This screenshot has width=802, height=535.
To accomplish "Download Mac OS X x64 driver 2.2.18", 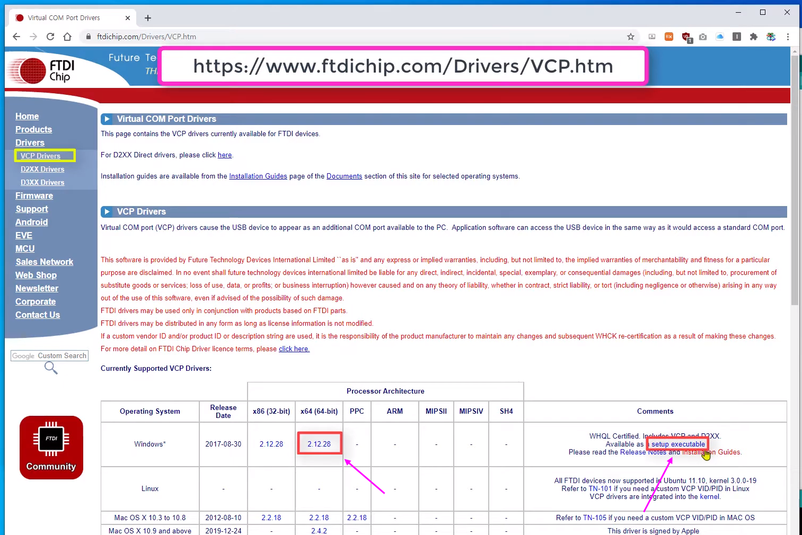I will coord(319,518).
